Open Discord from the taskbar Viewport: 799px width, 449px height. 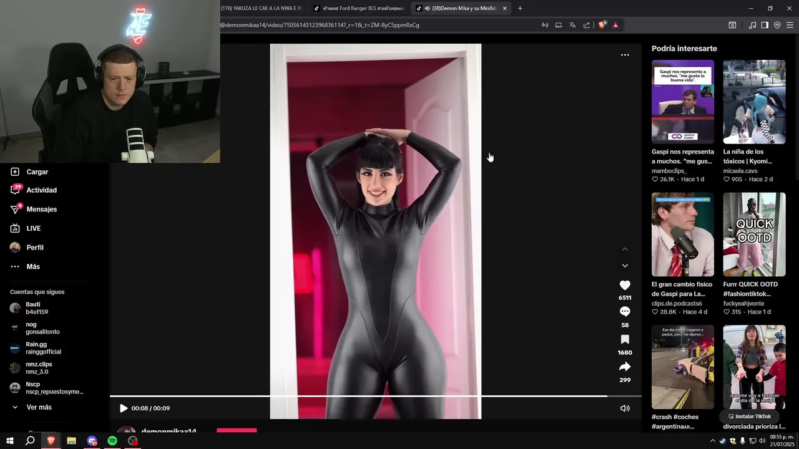[x=92, y=441]
